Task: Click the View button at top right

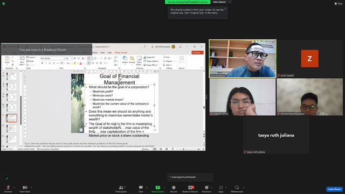Action: tap(339, 4)
